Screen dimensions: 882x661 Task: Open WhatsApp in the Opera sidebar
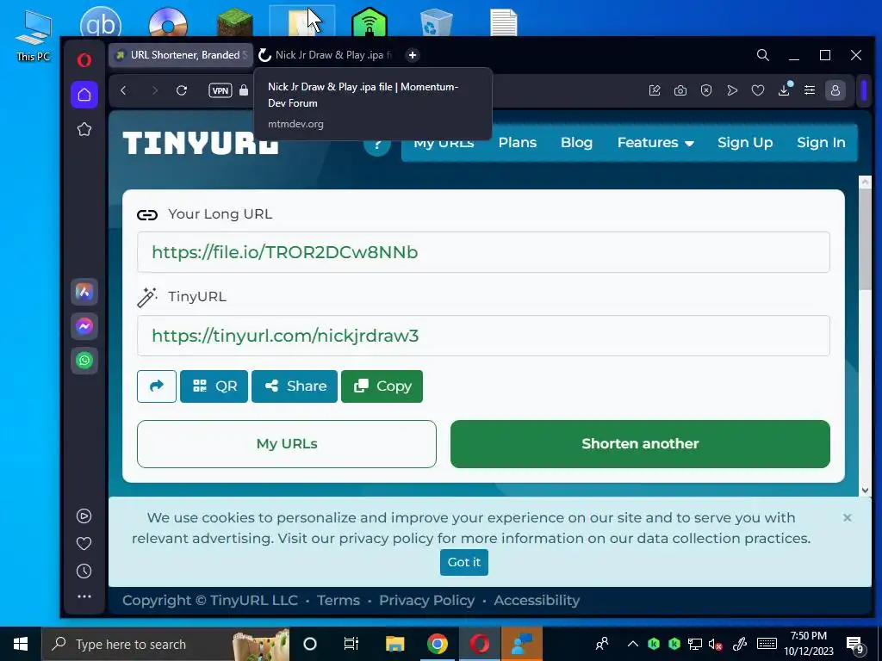click(x=84, y=361)
